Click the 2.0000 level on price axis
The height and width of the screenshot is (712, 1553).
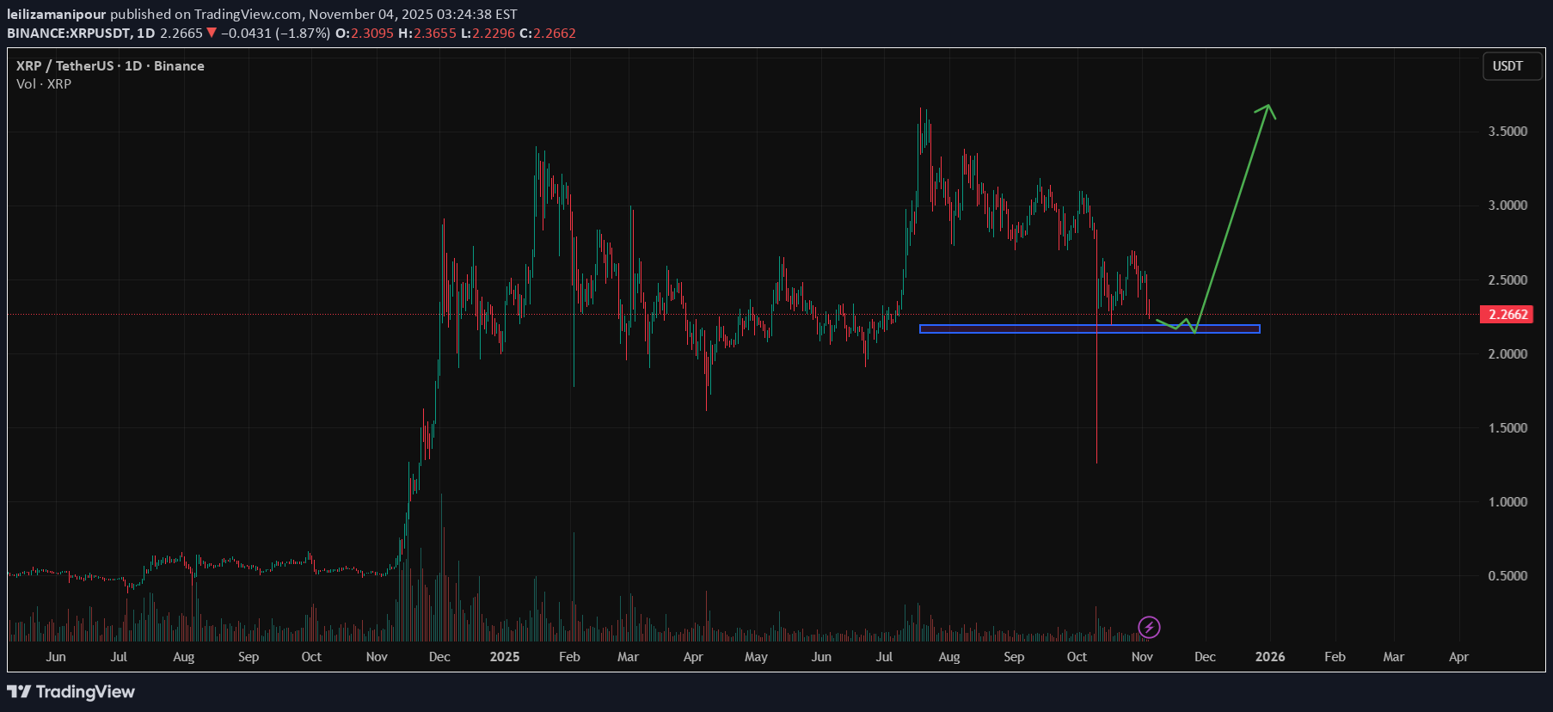pos(1507,354)
